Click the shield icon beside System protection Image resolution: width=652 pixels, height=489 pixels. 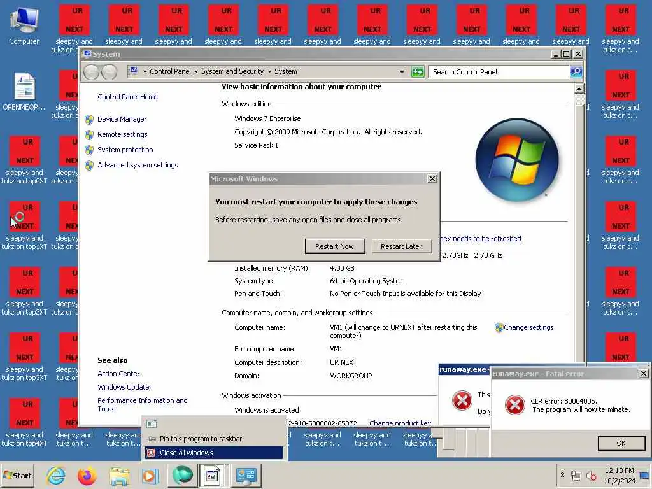point(89,150)
